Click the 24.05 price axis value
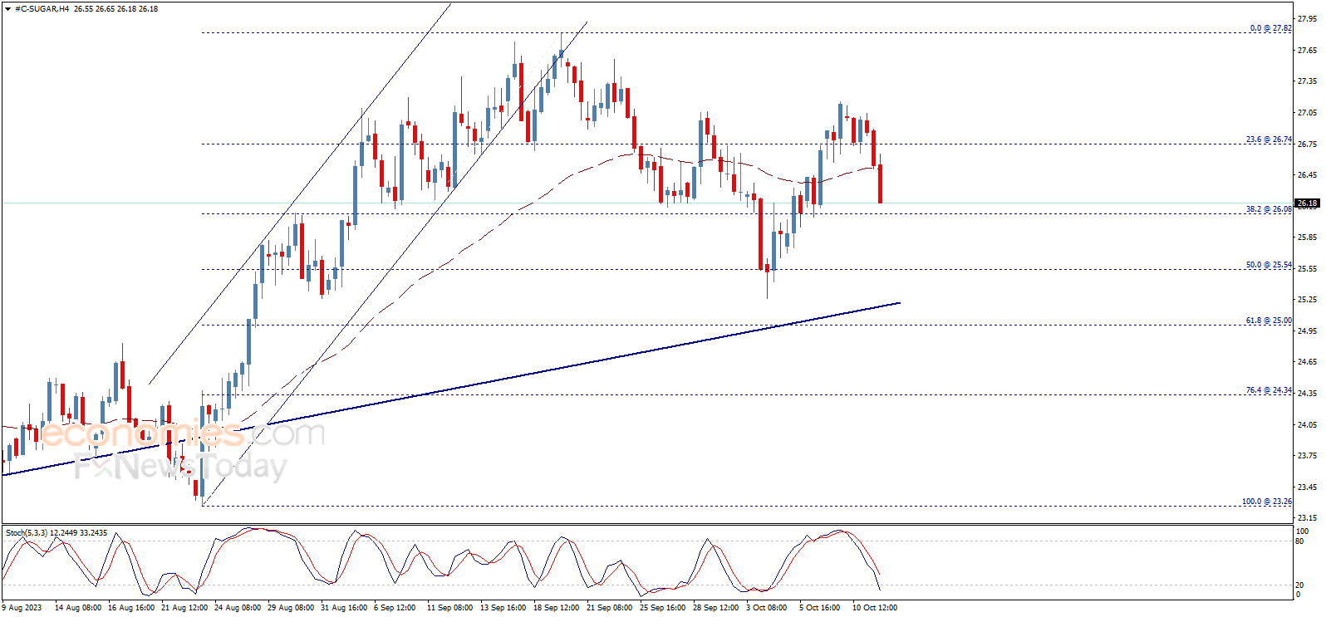Viewport: 1326px width, 617px height. [1307, 425]
